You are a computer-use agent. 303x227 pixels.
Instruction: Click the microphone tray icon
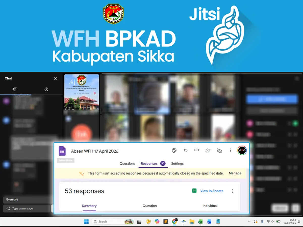pyautogui.click(x=262, y=221)
